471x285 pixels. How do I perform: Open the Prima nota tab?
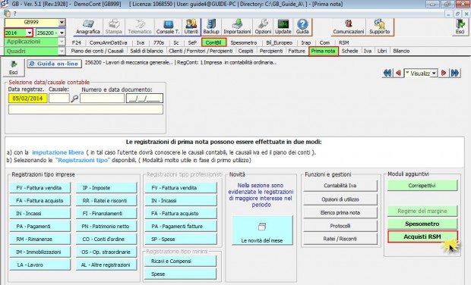pyautogui.click(x=323, y=51)
